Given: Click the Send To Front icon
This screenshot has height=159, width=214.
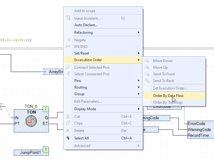Looking at the screenshot, I should coord(147,74).
